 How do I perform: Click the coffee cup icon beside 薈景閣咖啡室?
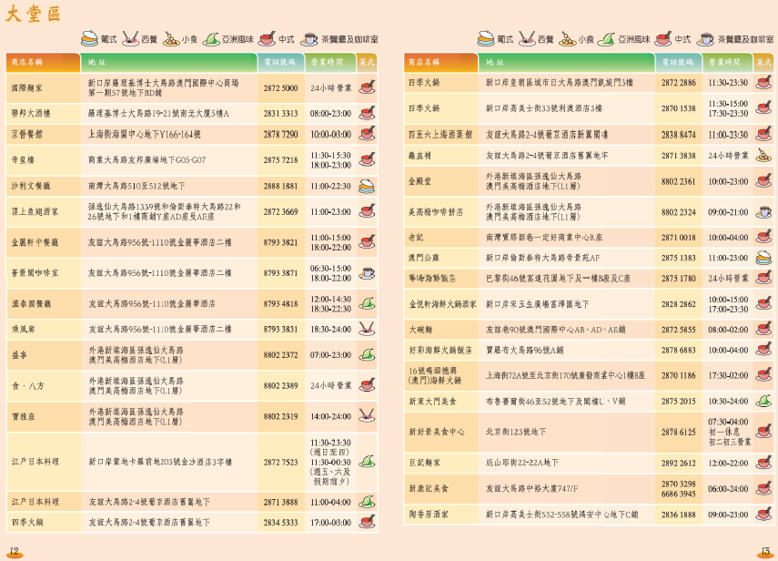pyautogui.click(x=367, y=272)
